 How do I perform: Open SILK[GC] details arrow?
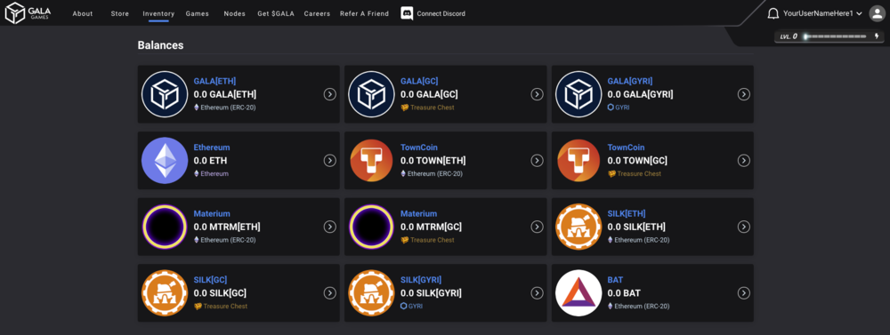[x=330, y=293]
